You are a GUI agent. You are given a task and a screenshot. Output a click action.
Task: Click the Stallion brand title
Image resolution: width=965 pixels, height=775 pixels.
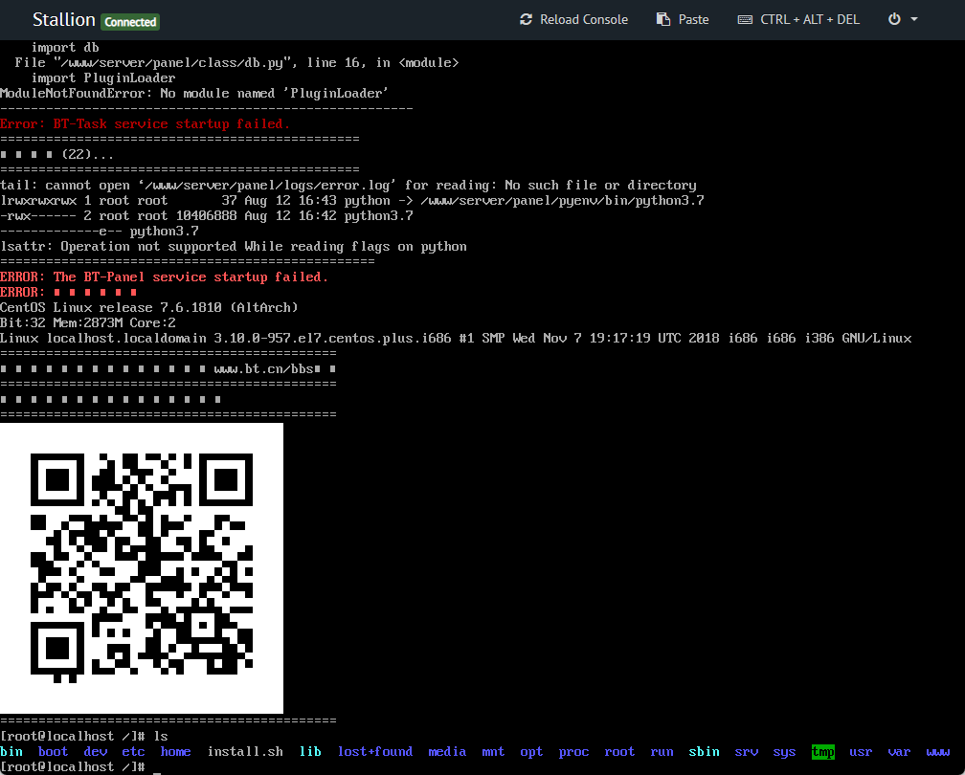63,20
